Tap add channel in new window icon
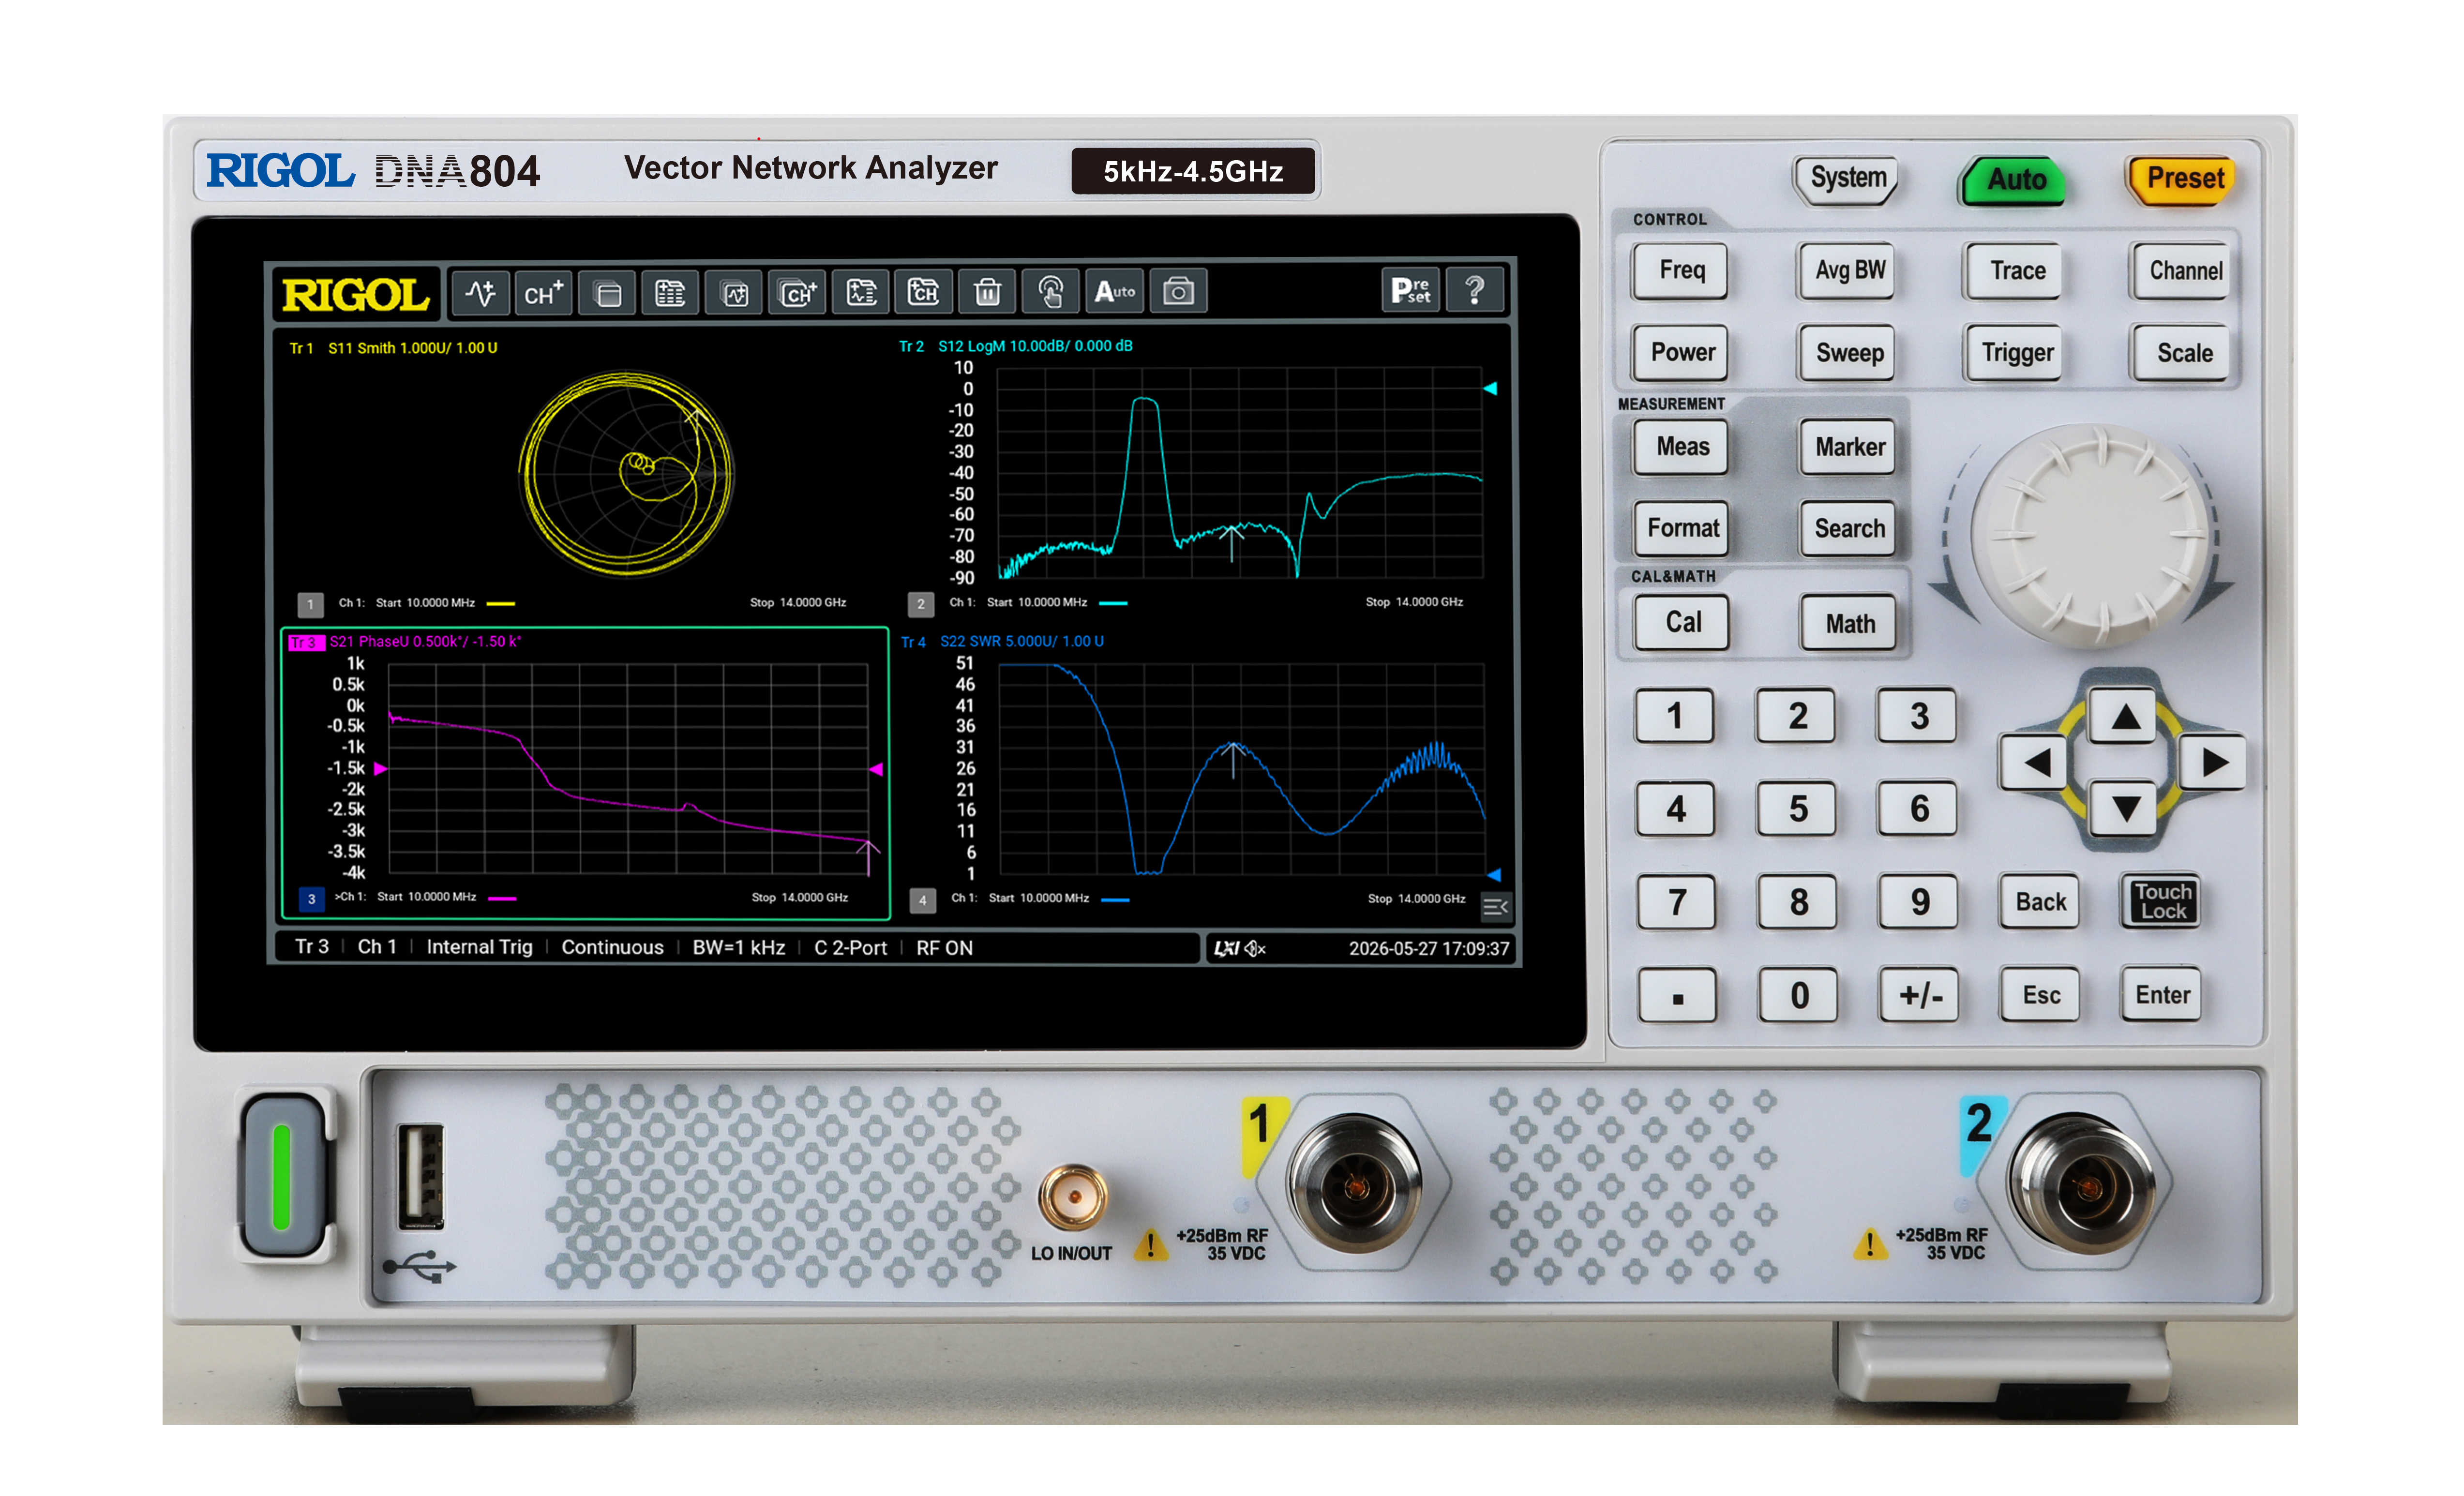Image resolution: width=2464 pixels, height=1496 pixels. tap(797, 293)
